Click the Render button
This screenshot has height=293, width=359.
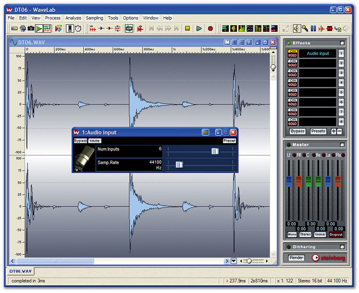[x=296, y=258]
